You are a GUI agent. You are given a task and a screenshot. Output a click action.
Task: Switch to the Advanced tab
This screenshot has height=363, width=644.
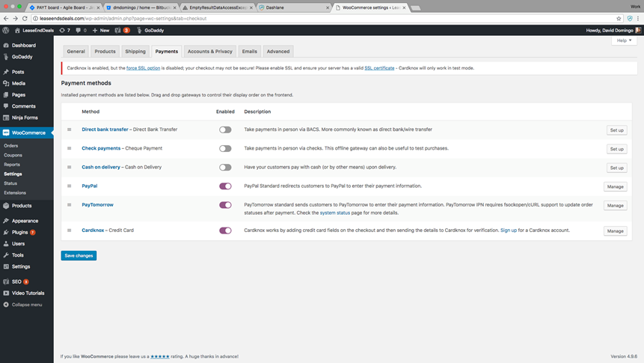point(278,52)
